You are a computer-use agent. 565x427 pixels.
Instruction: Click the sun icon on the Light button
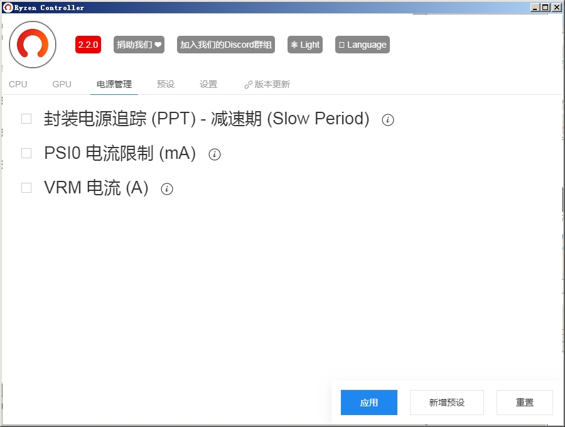[294, 45]
